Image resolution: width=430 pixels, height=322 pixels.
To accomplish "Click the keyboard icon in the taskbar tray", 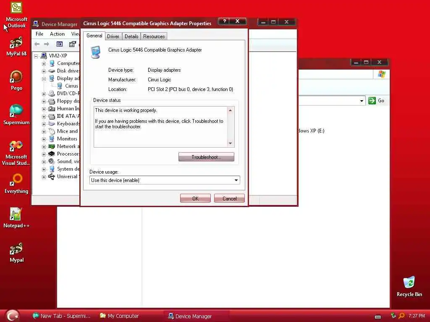I will pos(378,317).
